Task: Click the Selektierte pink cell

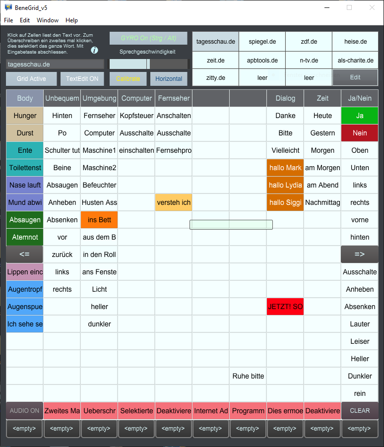Action: (136, 411)
